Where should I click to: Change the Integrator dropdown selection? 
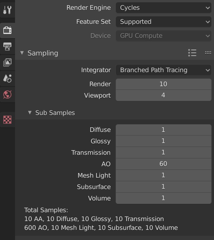click(163, 70)
